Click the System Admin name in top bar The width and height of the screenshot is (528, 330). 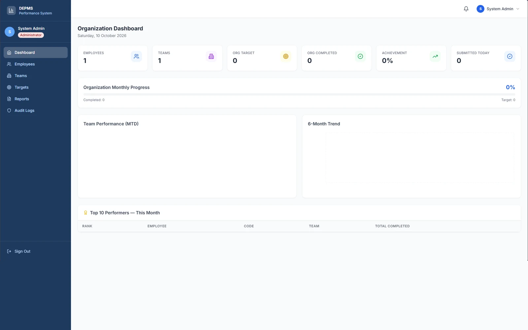coord(500,9)
